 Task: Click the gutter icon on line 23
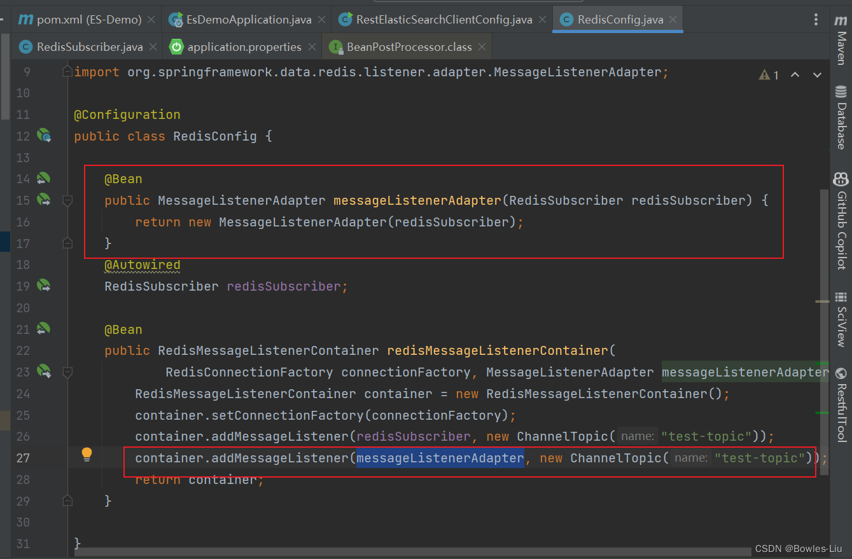[43, 371]
